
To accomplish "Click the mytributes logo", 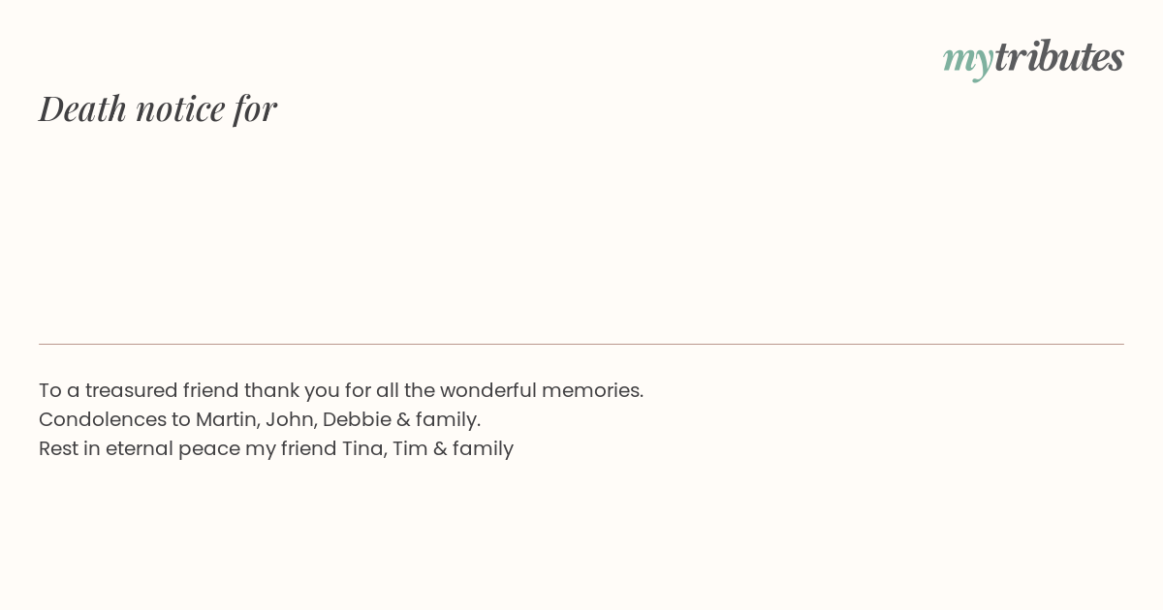I will pos(1033,58).
